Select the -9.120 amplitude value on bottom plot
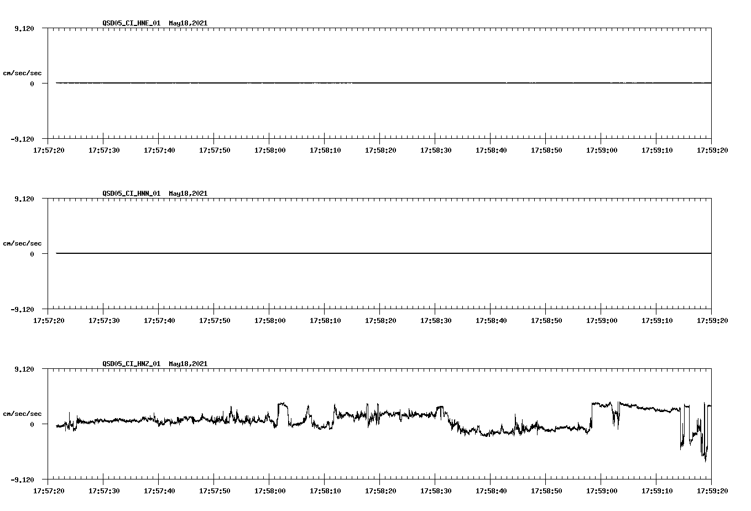The width and height of the screenshot is (751, 511). [21, 480]
